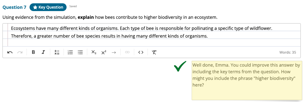Open the yellow teacher feedback note

click(247, 80)
